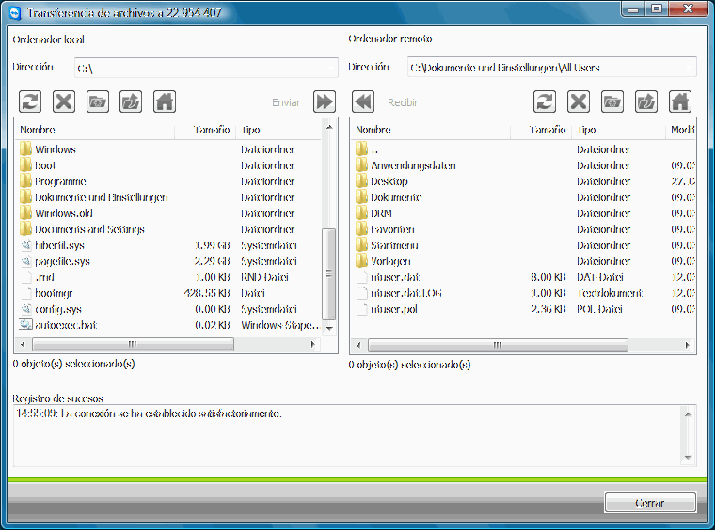Go to parent folder in local pane

(x=132, y=101)
